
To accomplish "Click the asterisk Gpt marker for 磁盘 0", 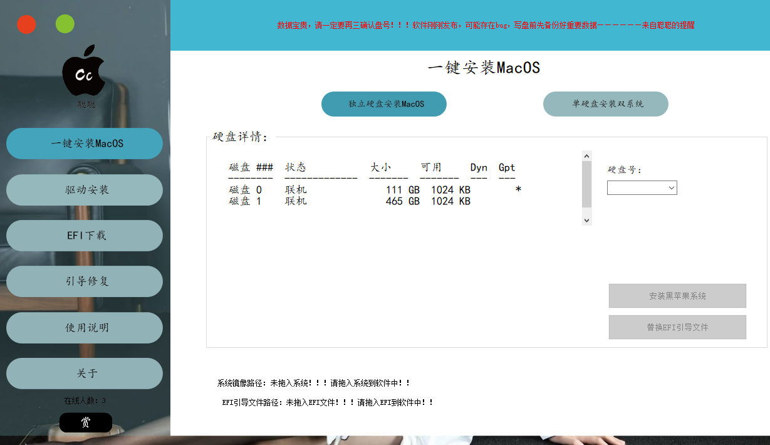I will click(x=518, y=190).
